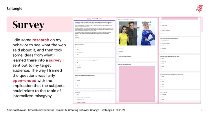Select 'I do it only to feel pretty'

pos(165,43)
